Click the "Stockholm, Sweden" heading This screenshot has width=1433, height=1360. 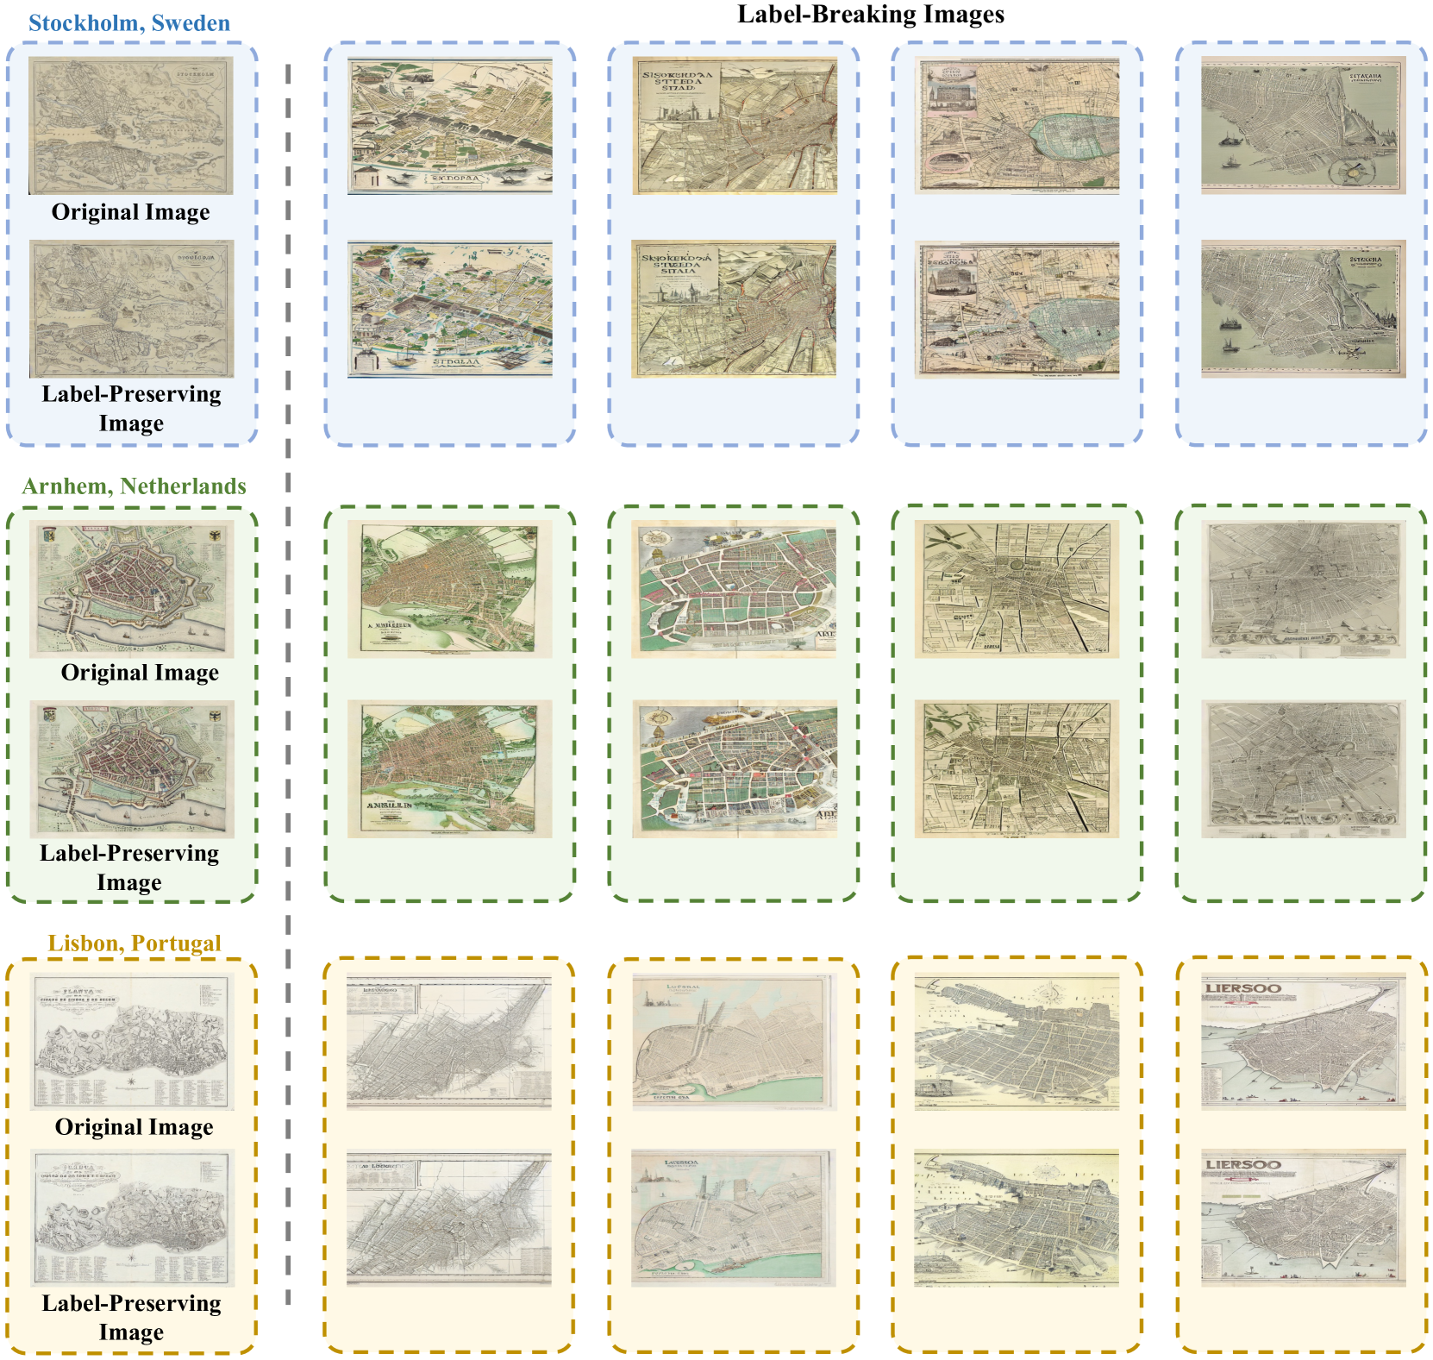tap(129, 22)
